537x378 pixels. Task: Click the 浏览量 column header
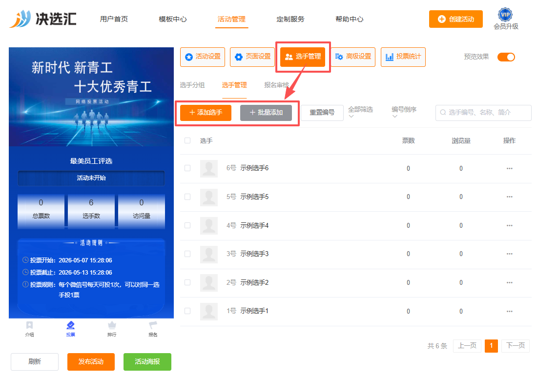pos(461,140)
